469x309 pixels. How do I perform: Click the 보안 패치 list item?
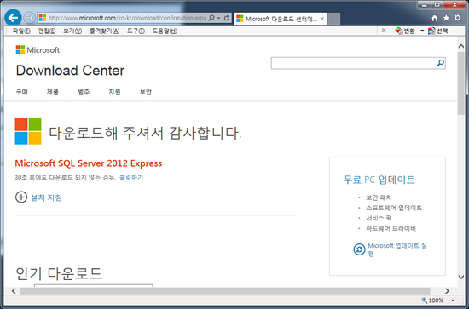tap(379, 197)
